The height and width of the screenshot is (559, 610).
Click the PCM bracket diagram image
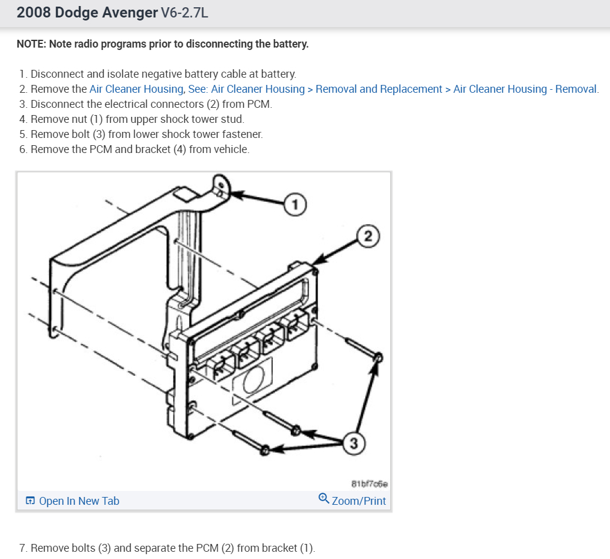coord(204,331)
